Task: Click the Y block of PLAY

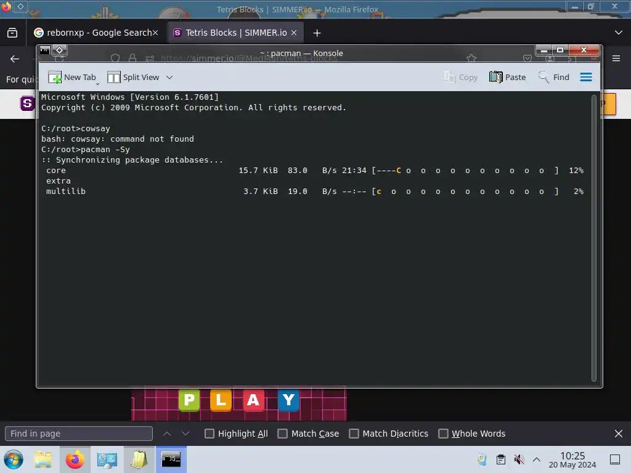Action: click(288, 400)
